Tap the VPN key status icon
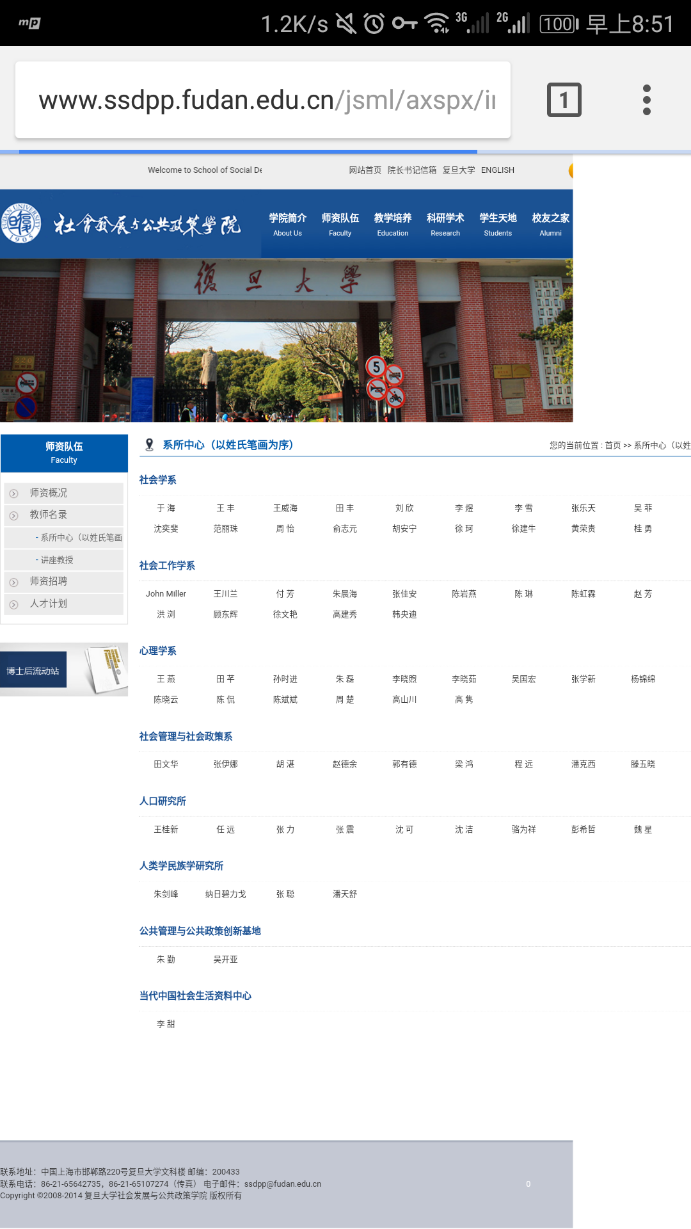 click(x=405, y=24)
